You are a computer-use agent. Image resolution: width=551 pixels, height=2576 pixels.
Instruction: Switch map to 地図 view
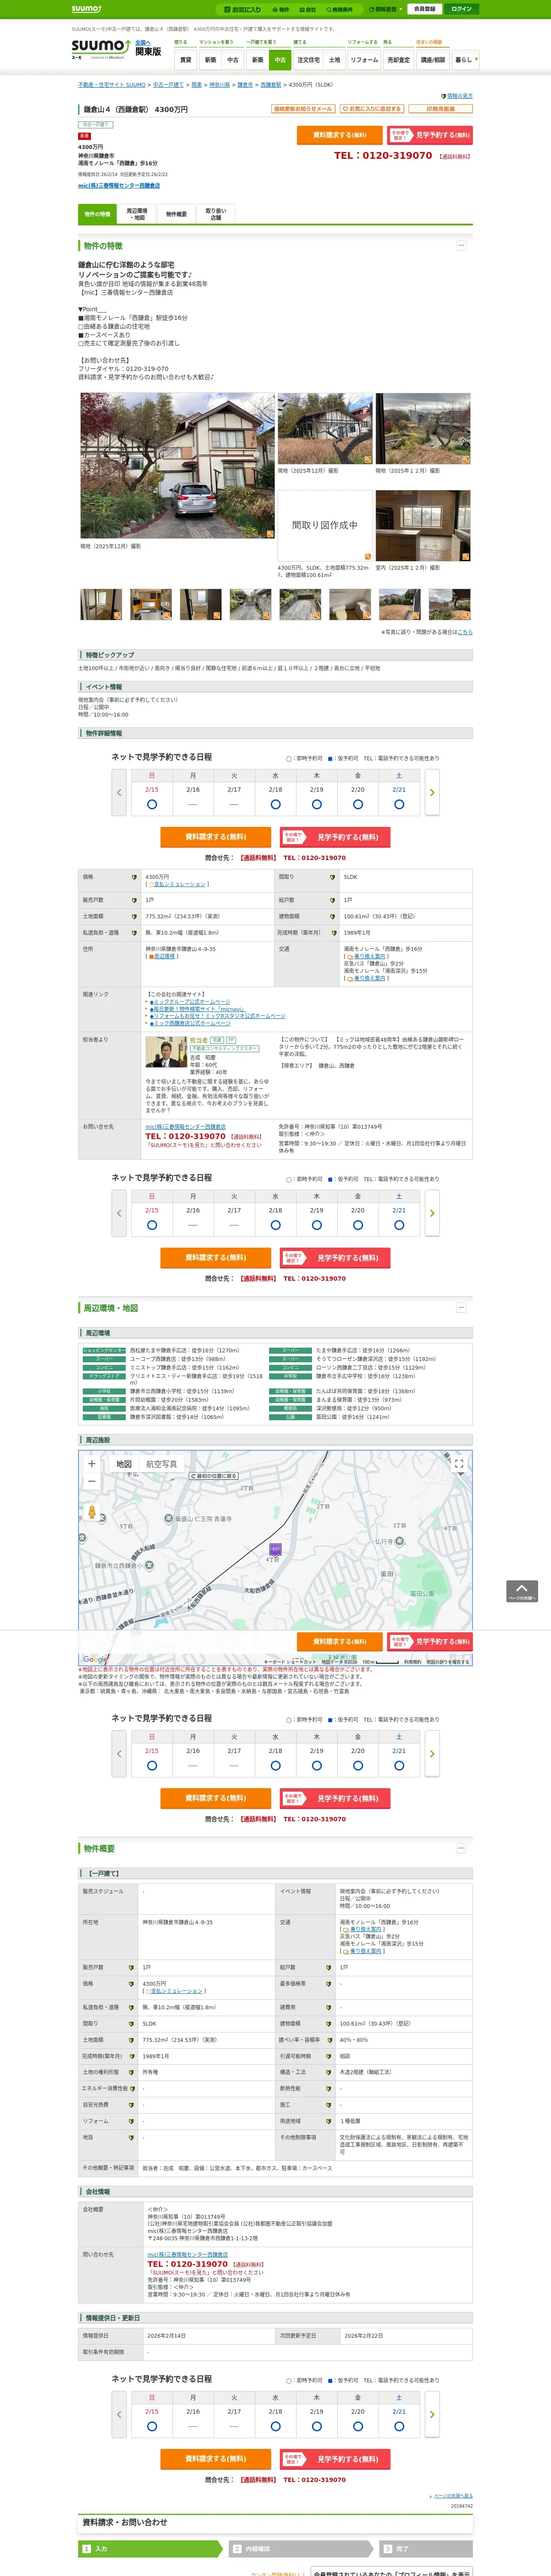click(124, 1464)
